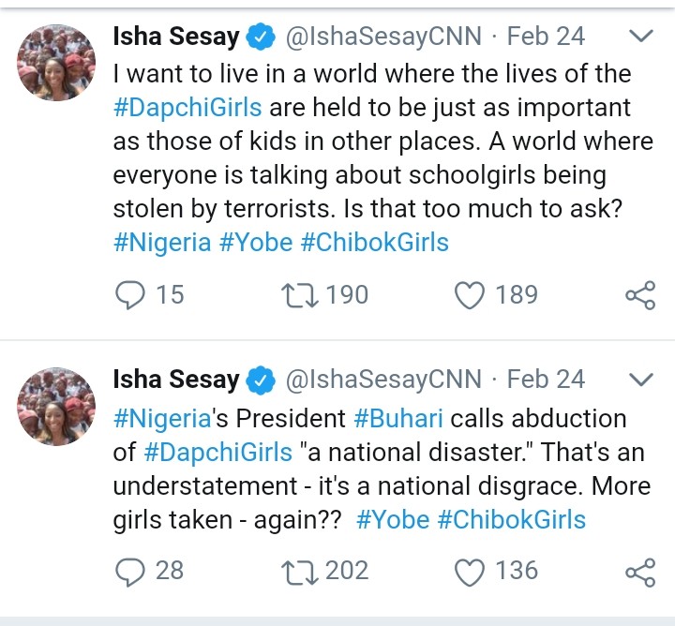Open the #Buhari hashtag link
Image resolution: width=675 pixels, height=626 pixels.
(x=398, y=418)
